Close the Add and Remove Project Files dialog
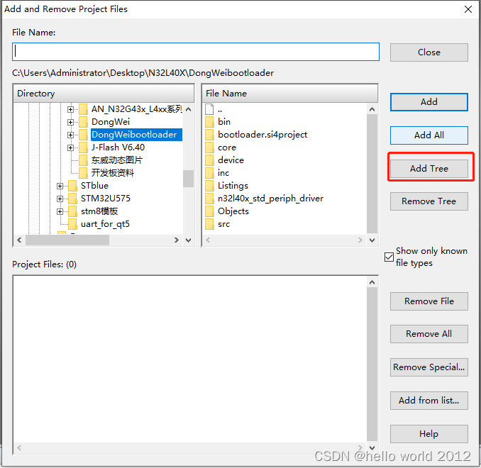 click(x=468, y=9)
